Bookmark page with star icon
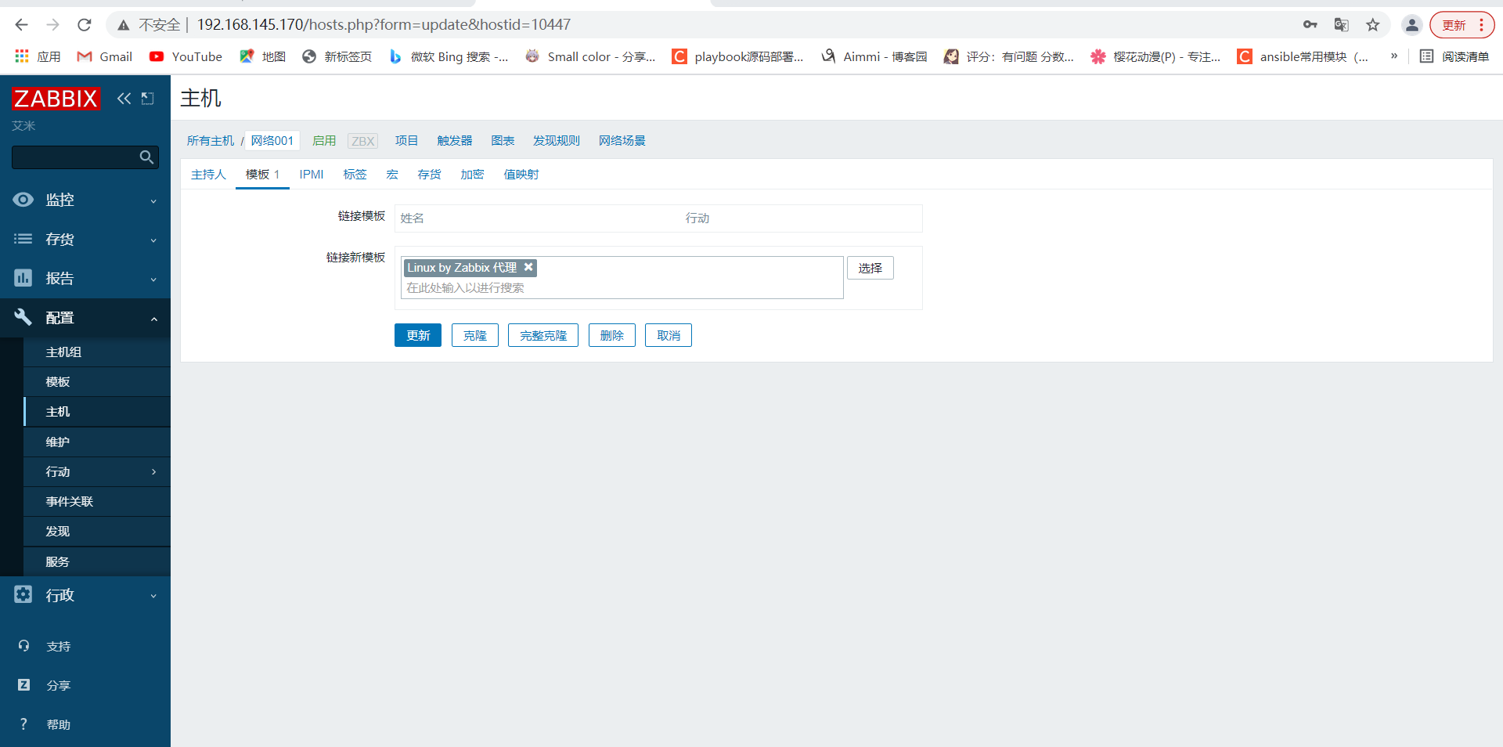The width and height of the screenshot is (1503, 747). pos(1373,25)
